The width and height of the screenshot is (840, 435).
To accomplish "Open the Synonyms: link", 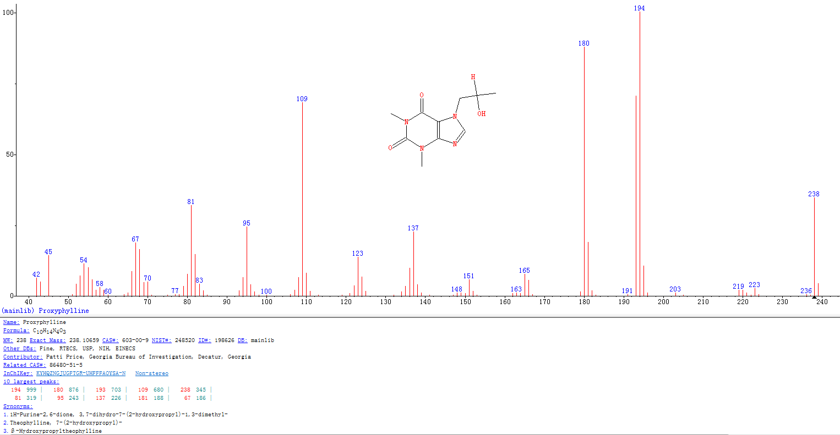I will coord(18,406).
